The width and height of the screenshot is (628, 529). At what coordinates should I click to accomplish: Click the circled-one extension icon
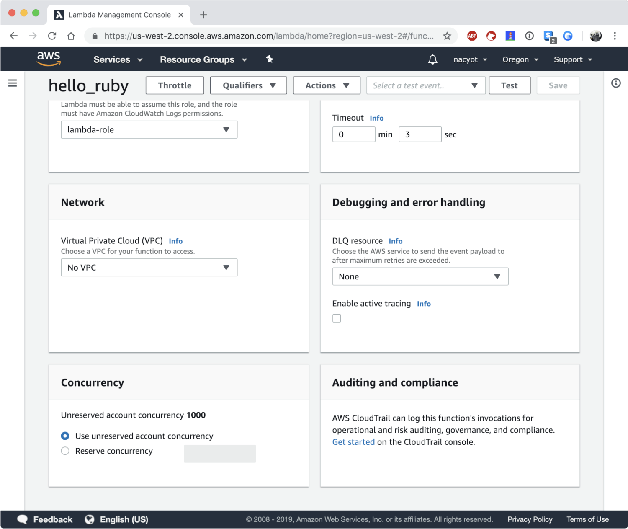click(x=529, y=36)
